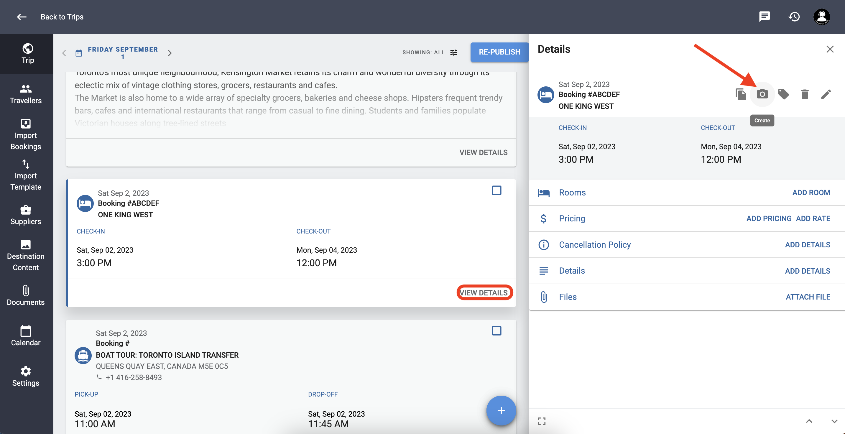
Task: Edit the booking with pencil icon
Action: coord(826,94)
